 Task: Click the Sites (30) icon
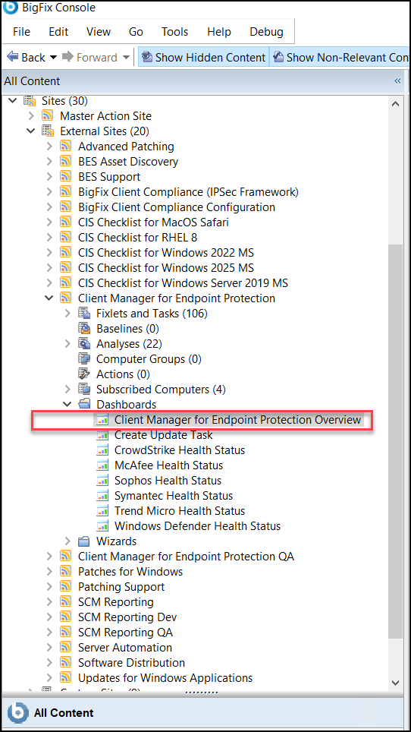tap(30, 100)
